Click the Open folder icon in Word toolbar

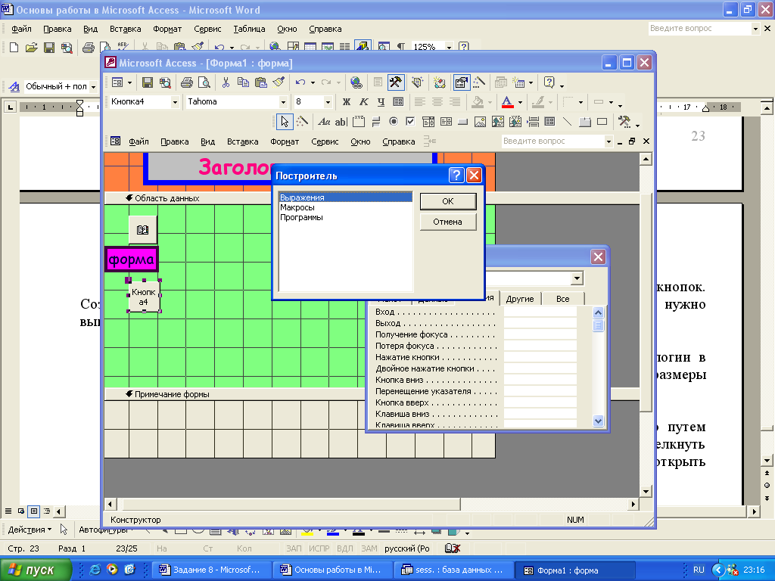coord(31,48)
